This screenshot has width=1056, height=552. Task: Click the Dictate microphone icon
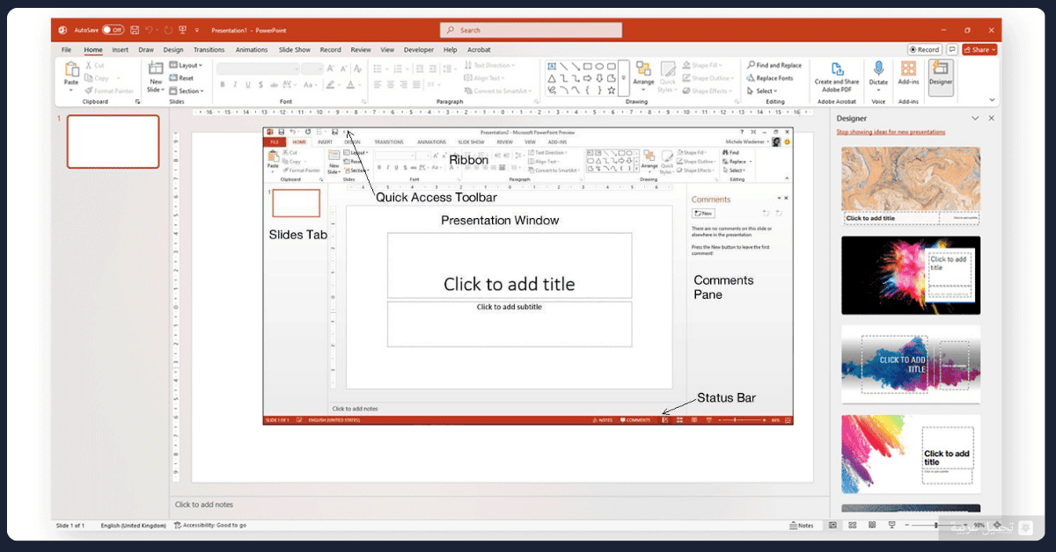click(878, 69)
